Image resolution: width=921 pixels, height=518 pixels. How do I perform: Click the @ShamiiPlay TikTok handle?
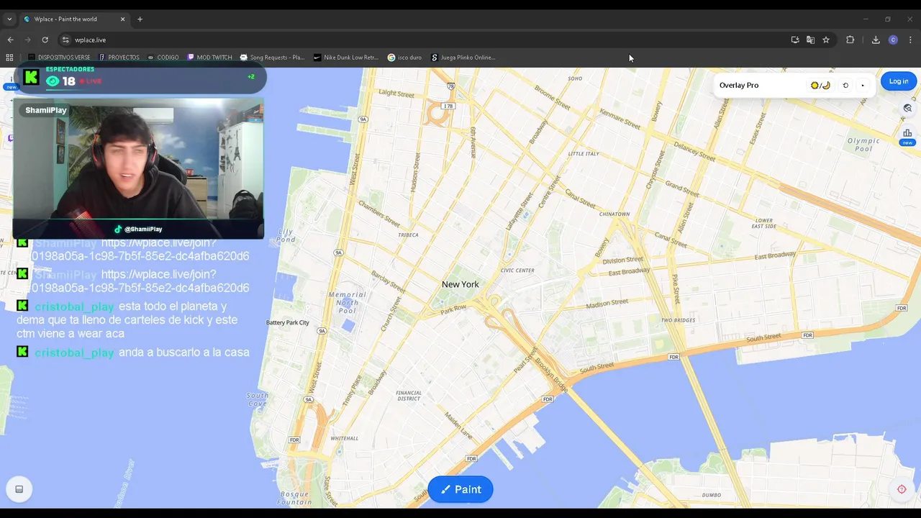(143, 229)
